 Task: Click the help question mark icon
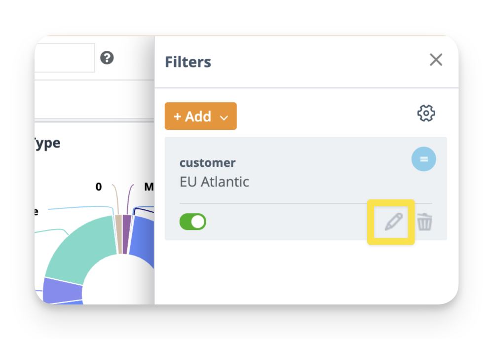point(107,58)
